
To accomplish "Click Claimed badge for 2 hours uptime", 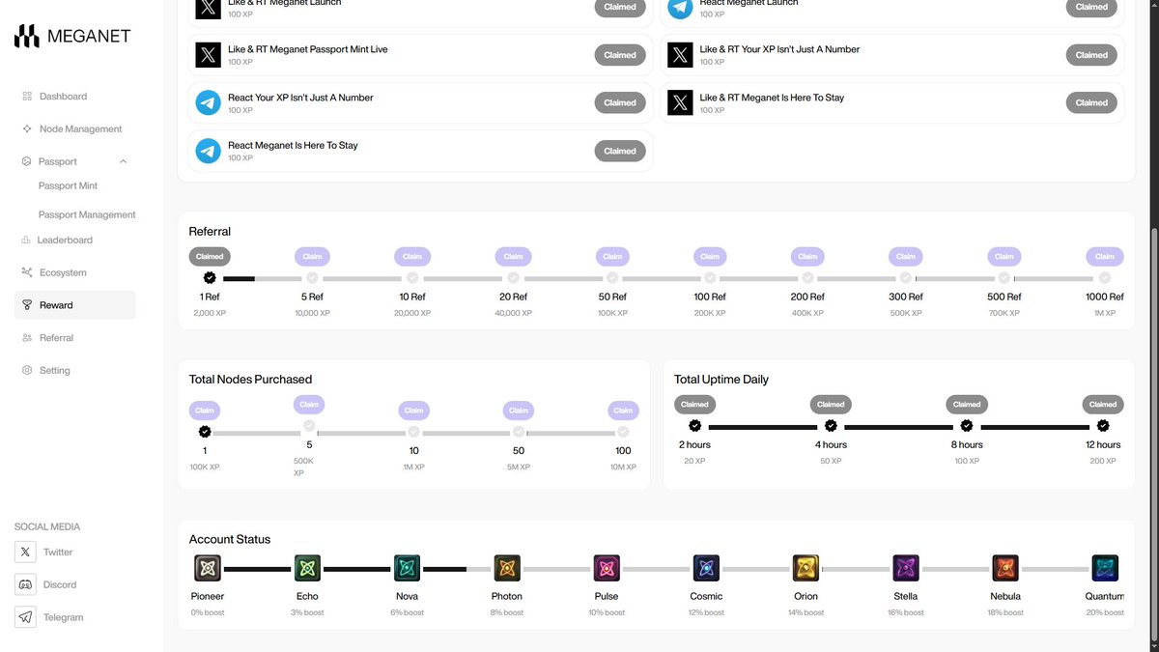I will (694, 405).
